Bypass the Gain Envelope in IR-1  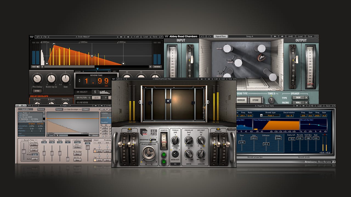click(x=59, y=109)
